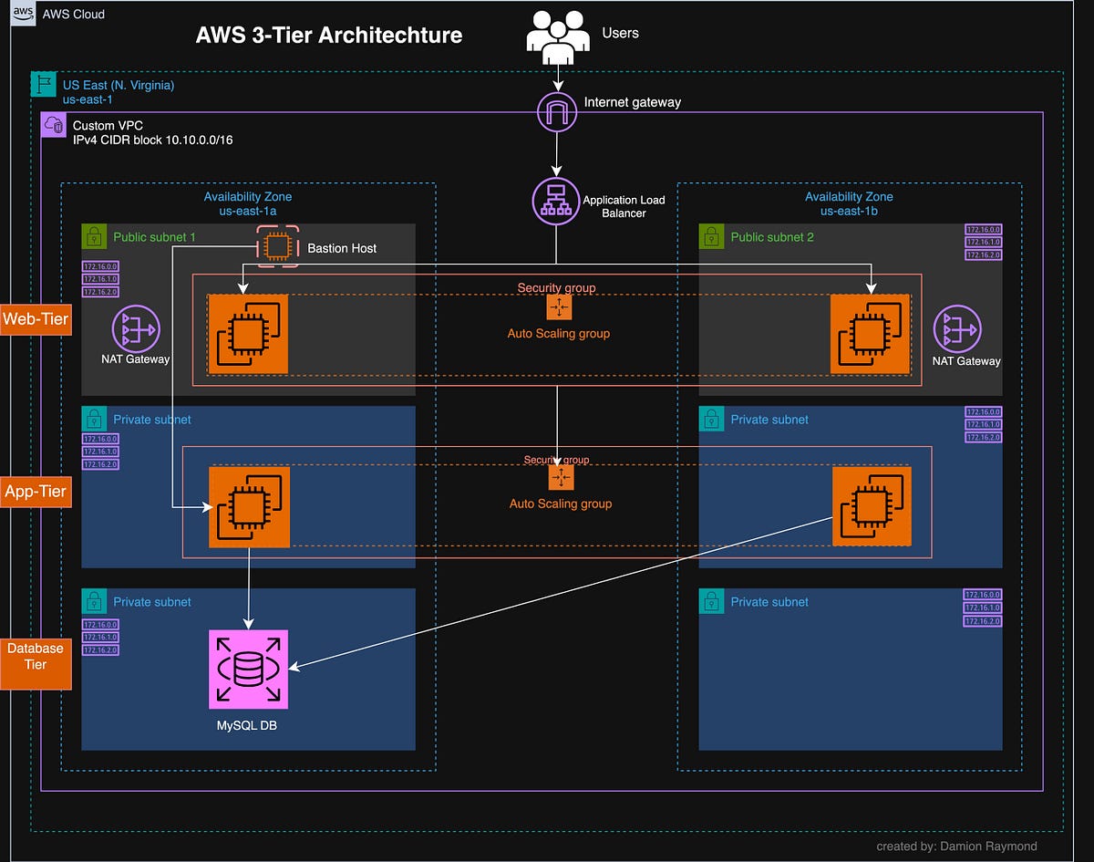The height and width of the screenshot is (862, 1094).
Task: Select the Database Tier label tab
Action: [x=36, y=663]
